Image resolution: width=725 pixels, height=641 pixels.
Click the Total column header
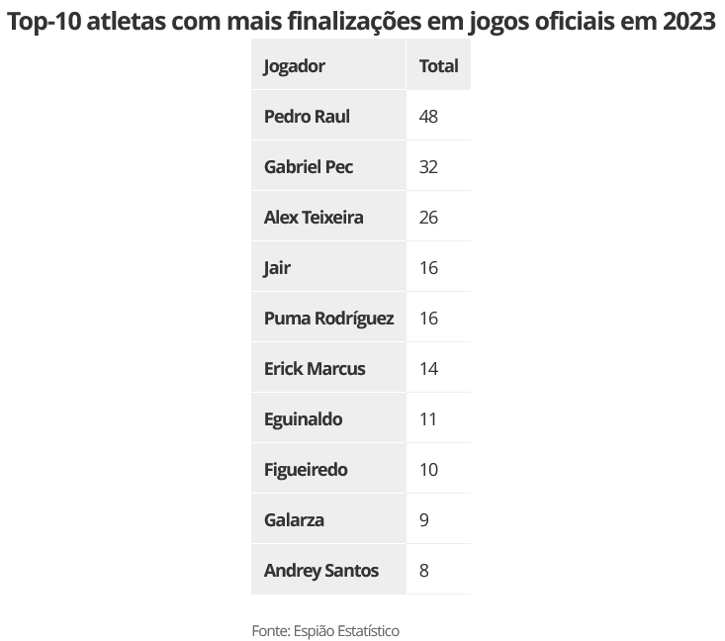(x=438, y=66)
